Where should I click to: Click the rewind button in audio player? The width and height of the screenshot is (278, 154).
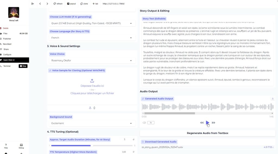pos(202,123)
